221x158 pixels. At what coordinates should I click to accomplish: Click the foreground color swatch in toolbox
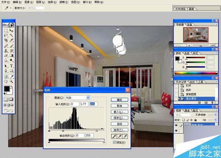coord(6,89)
